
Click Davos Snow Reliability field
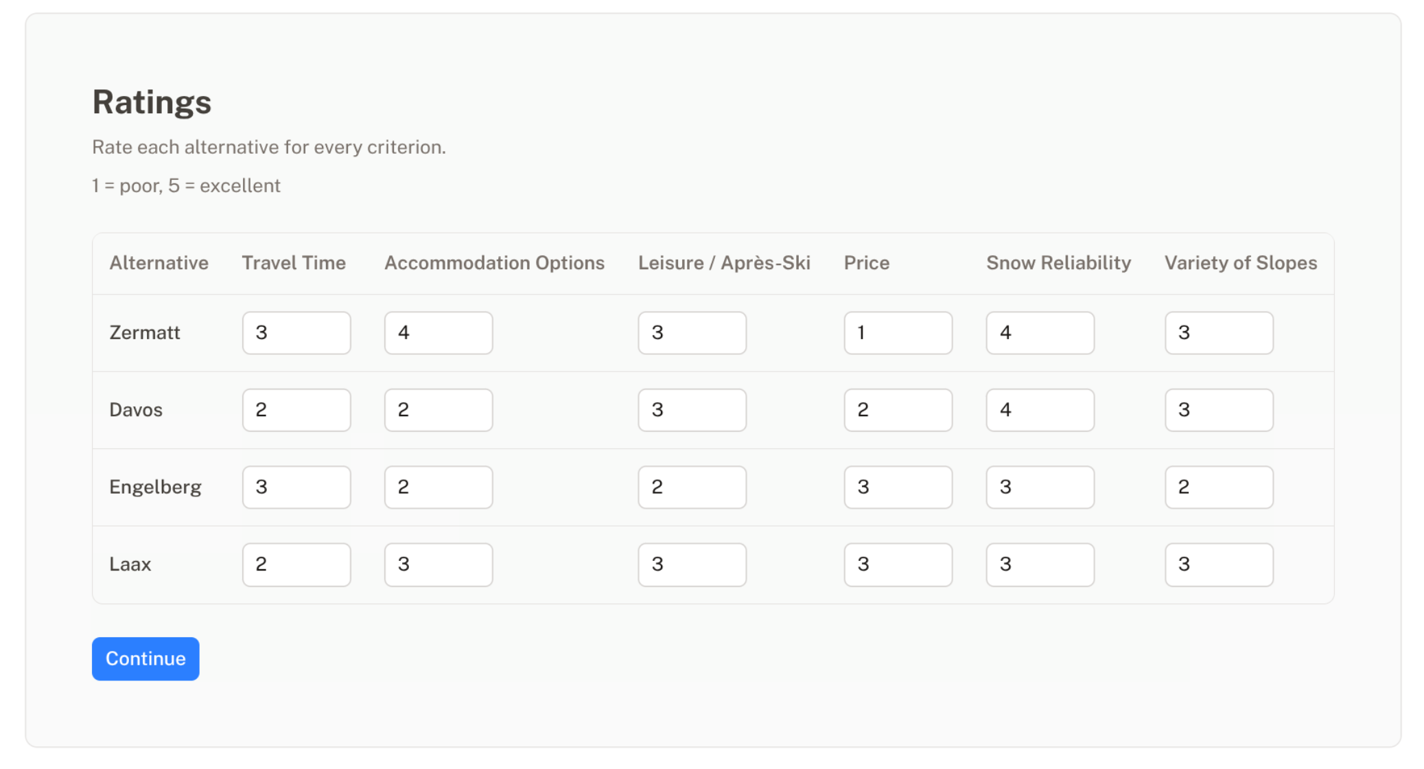pyautogui.click(x=1040, y=410)
